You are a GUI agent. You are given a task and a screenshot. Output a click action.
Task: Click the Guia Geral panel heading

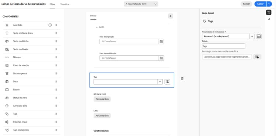pos(208,13)
